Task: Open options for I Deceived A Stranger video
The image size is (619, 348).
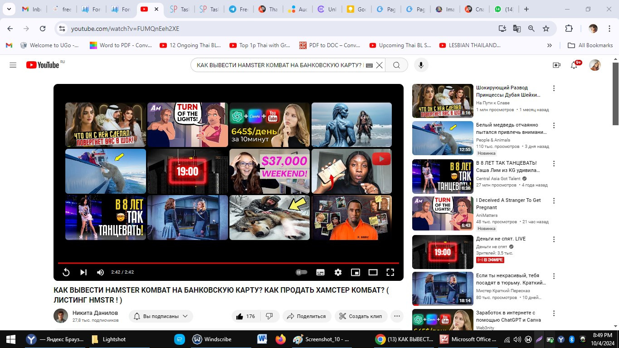Action: [x=554, y=201]
